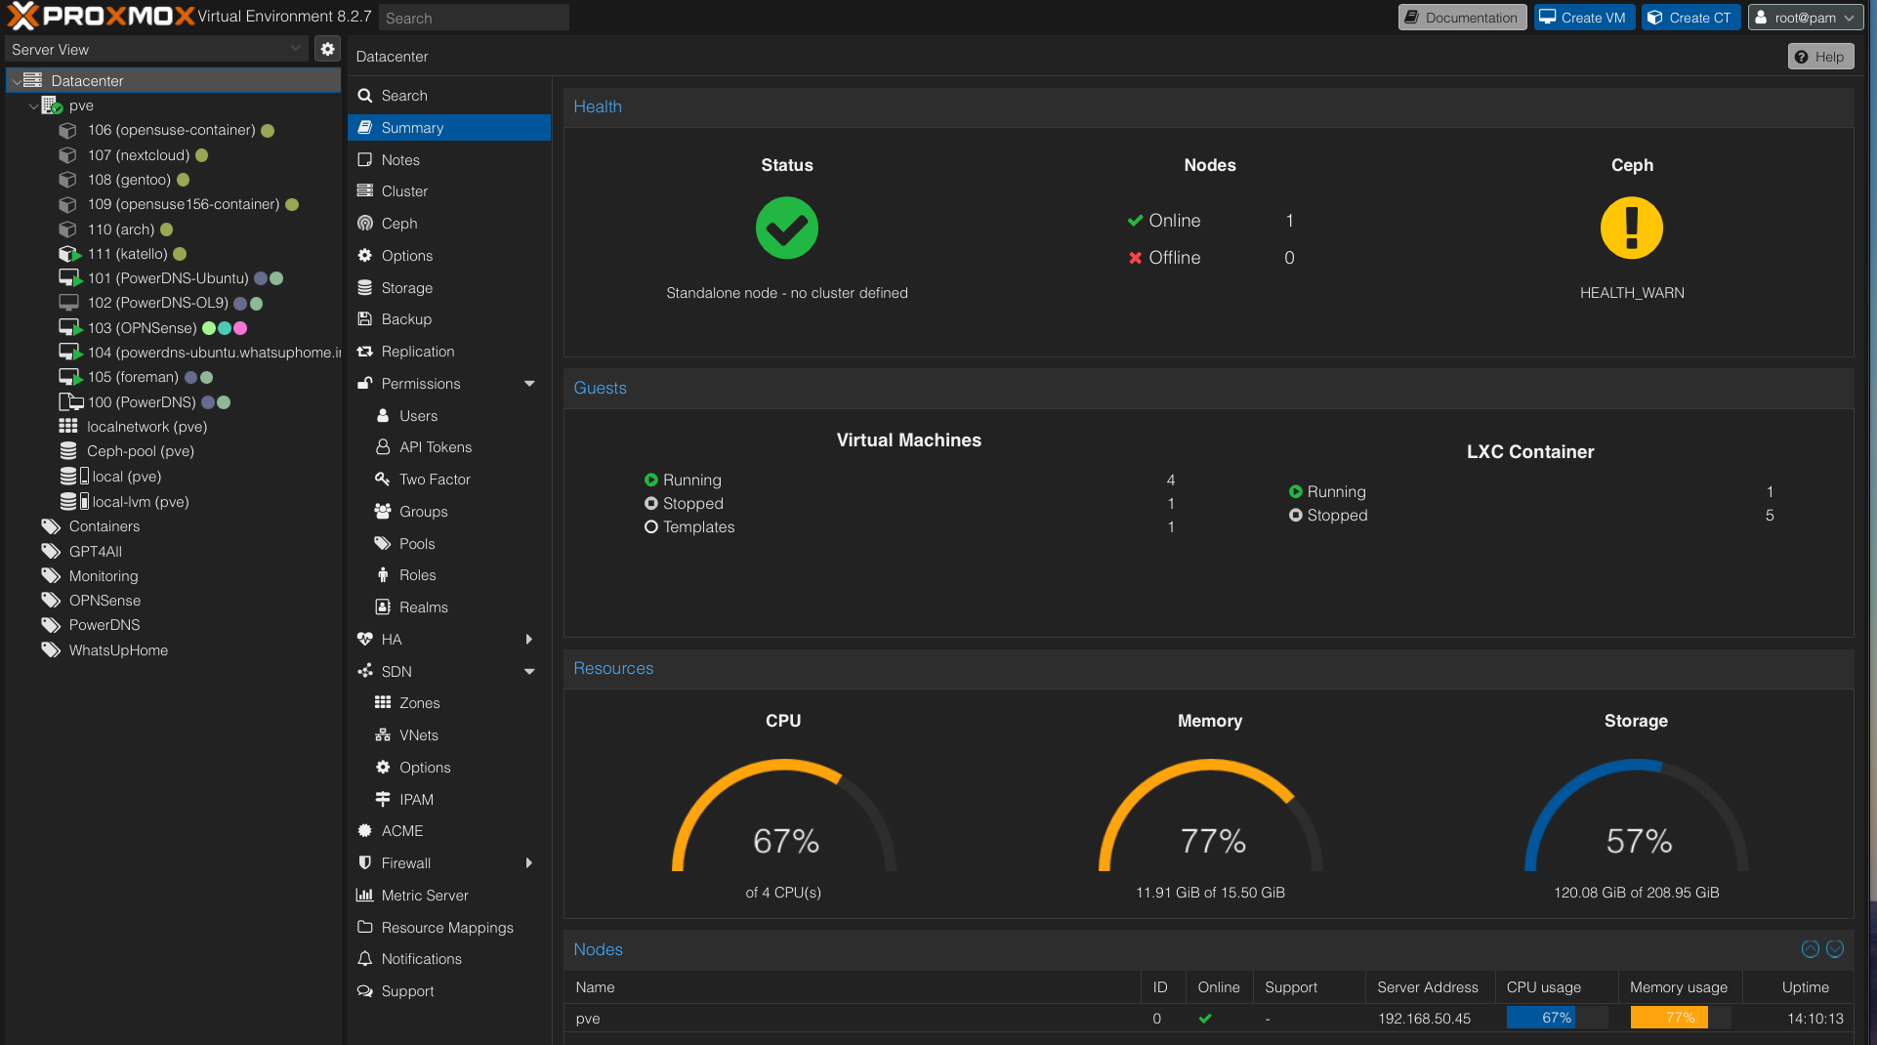
Task: Open the Backup configuration page
Action: pos(404,318)
